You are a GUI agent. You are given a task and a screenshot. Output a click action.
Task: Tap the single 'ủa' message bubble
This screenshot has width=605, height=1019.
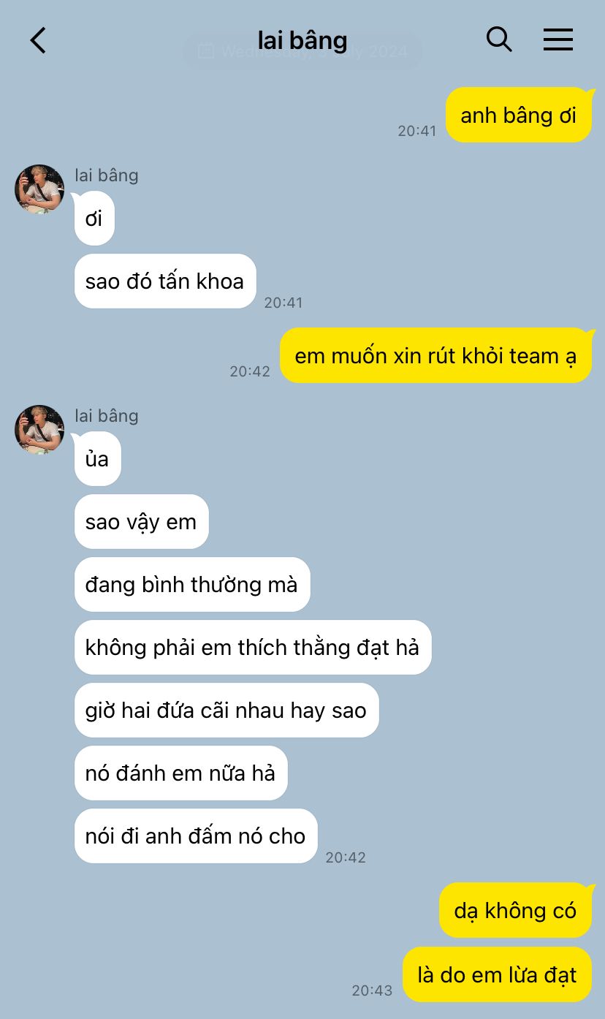point(97,459)
